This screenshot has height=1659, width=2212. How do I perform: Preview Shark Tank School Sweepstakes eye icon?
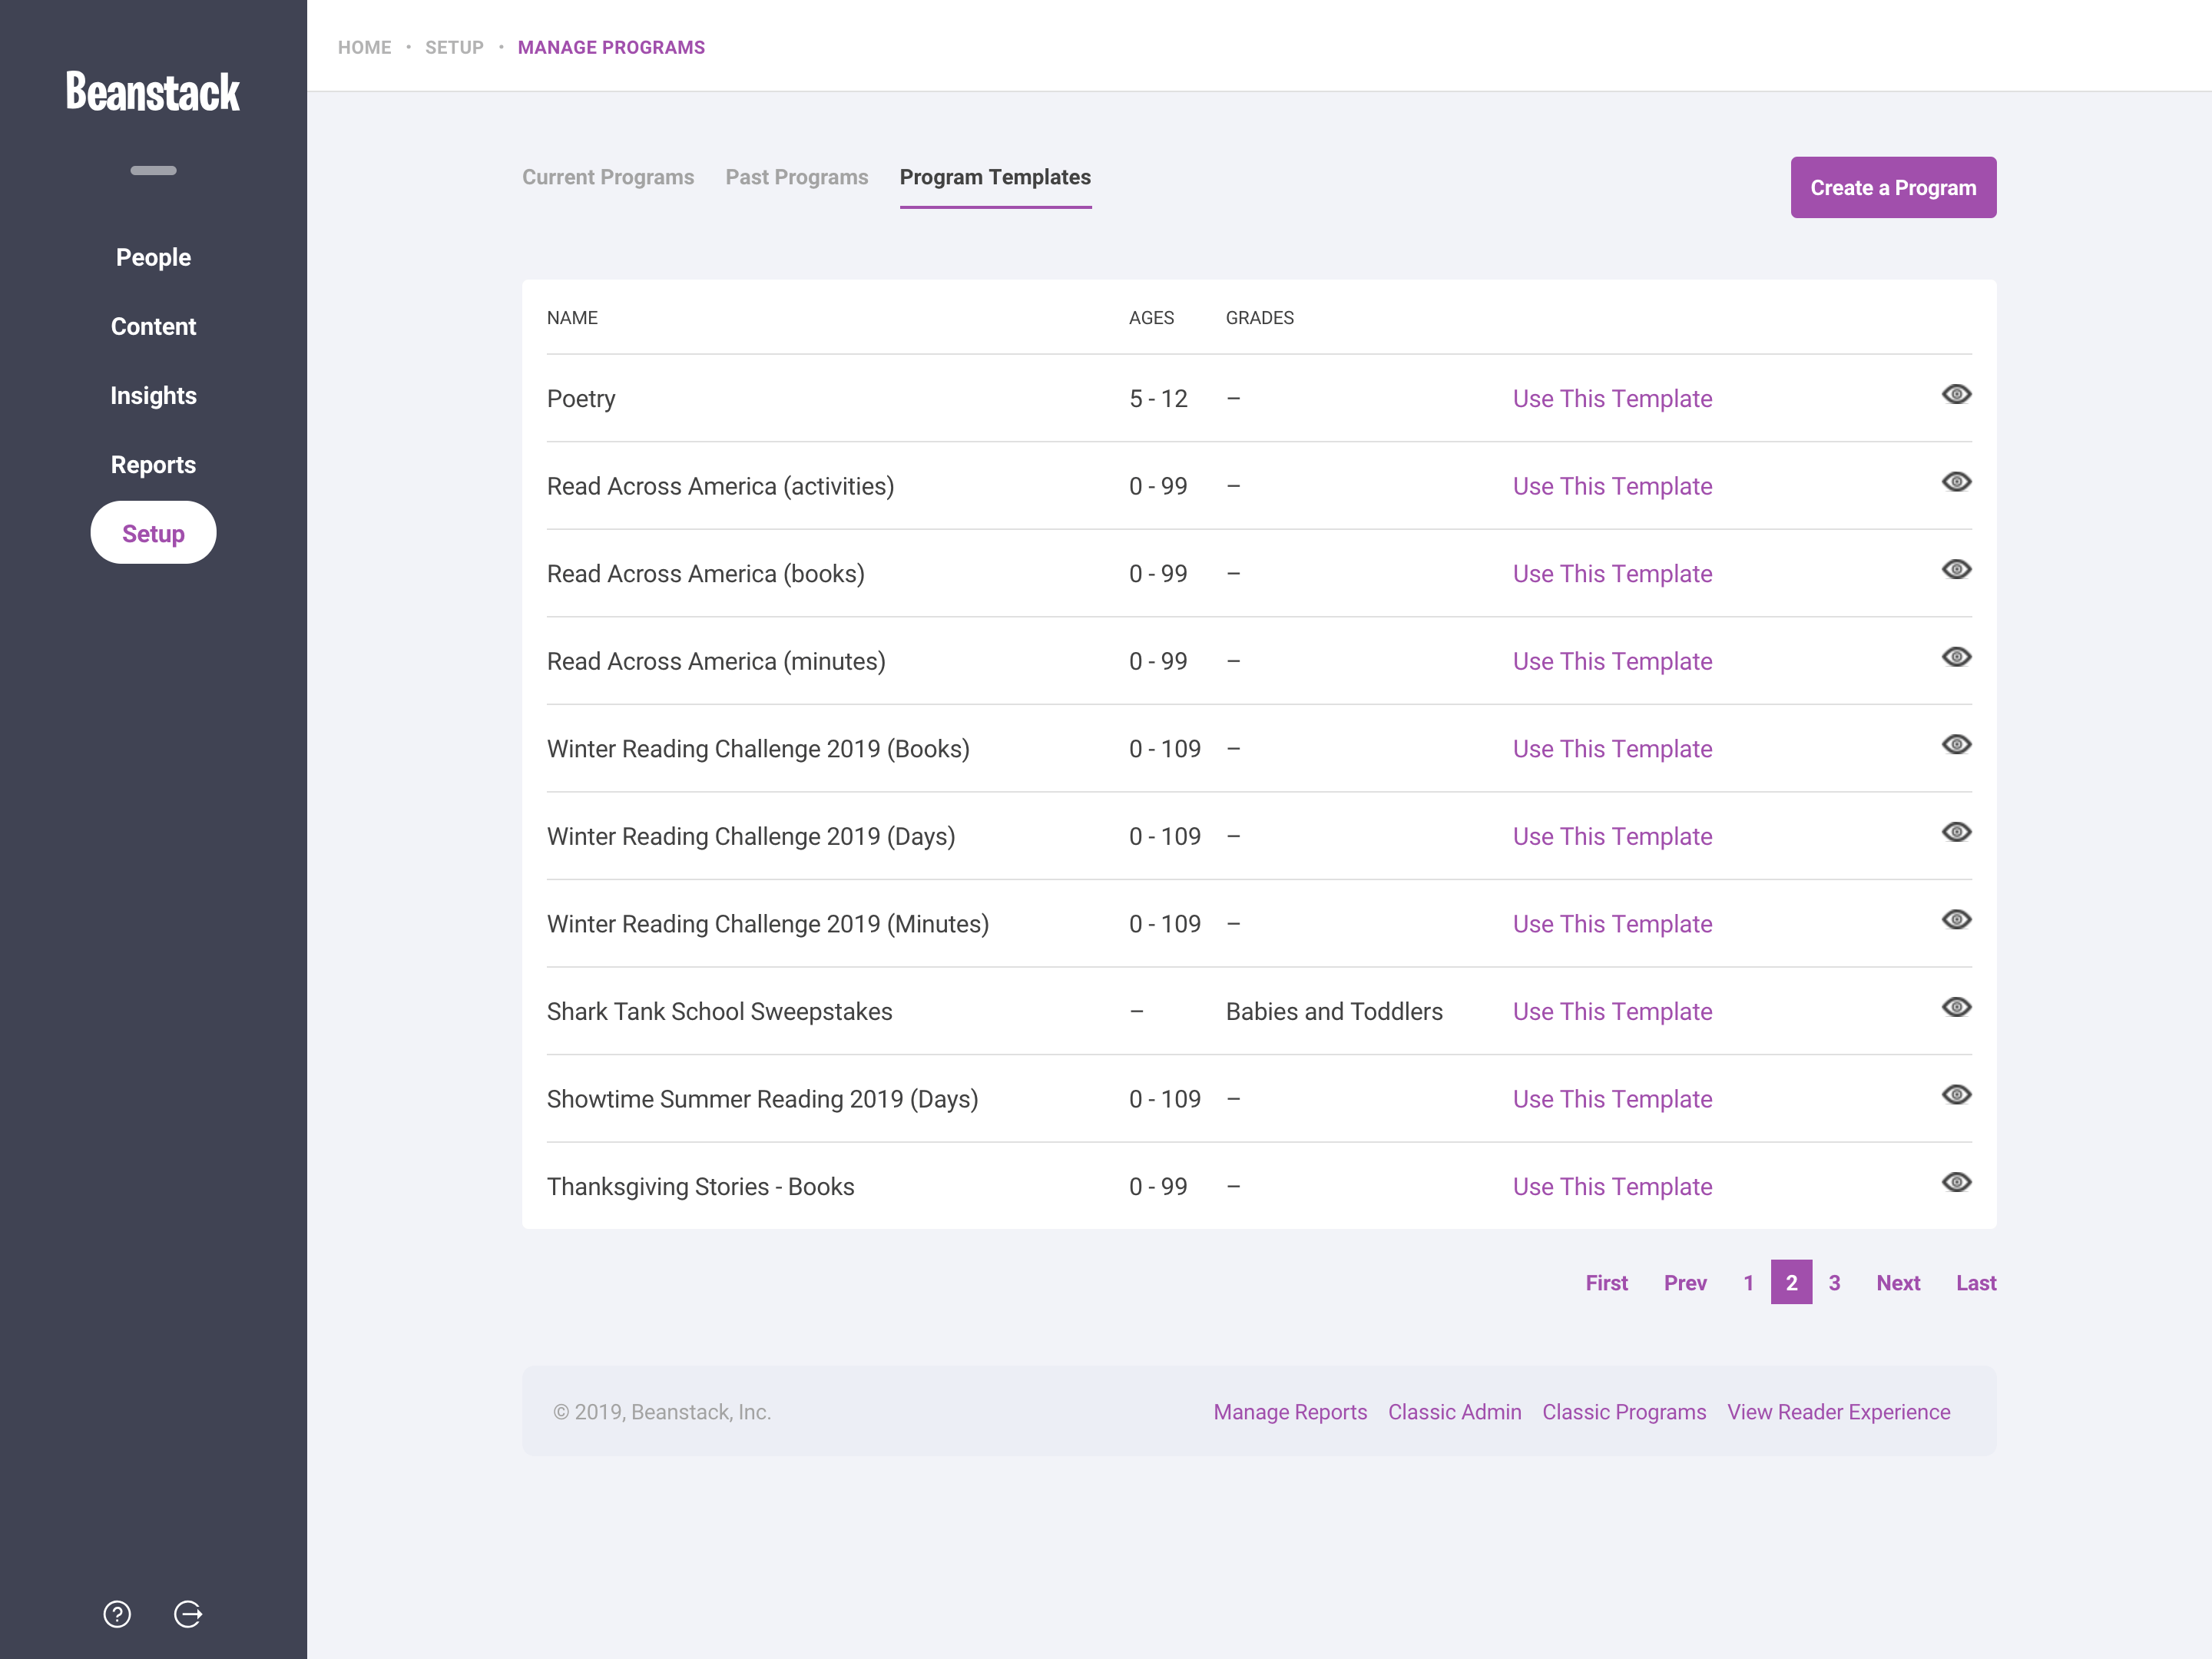click(1956, 1007)
